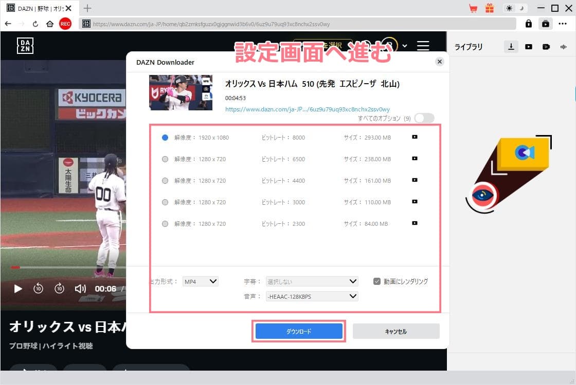Open the HEAAC-128KBPS audio dropdown
576x385 pixels.
pos(312,296)
